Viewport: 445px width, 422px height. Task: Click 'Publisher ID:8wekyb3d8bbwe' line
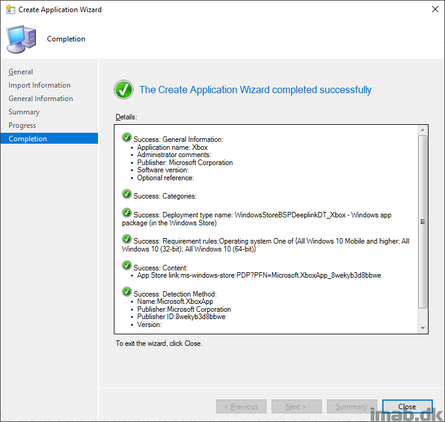[181, 317]
